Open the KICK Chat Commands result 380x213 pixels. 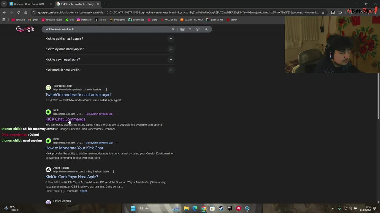tap(65, 119)
